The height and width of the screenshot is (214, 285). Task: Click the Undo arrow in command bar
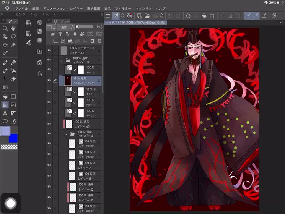pyautogui.click(x=170, y=16)
